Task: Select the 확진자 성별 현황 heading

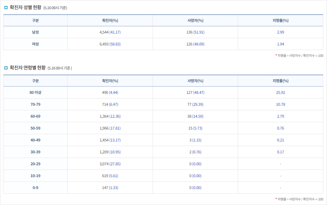Action: (25, 7)
